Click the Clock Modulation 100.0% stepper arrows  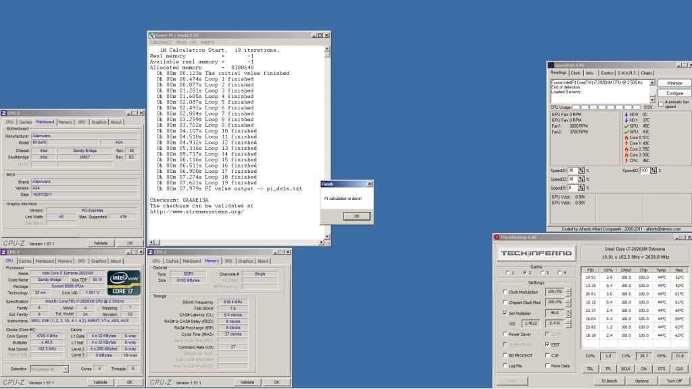568,292
